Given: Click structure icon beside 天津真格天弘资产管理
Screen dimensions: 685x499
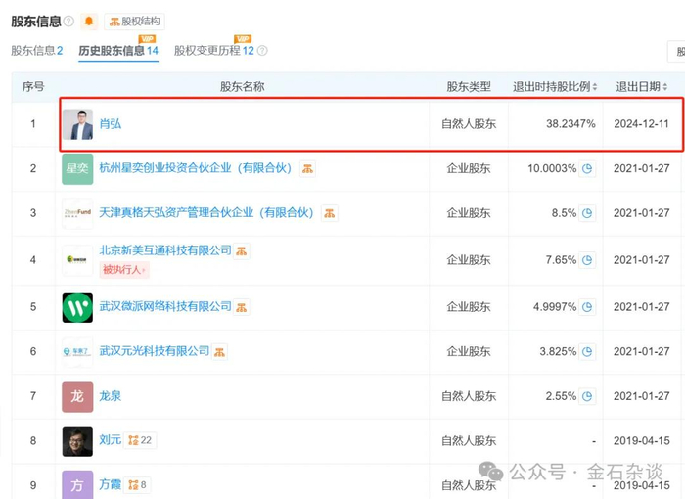Looking at the screenshot, I should pyautogui.click(x=330, y=213).
